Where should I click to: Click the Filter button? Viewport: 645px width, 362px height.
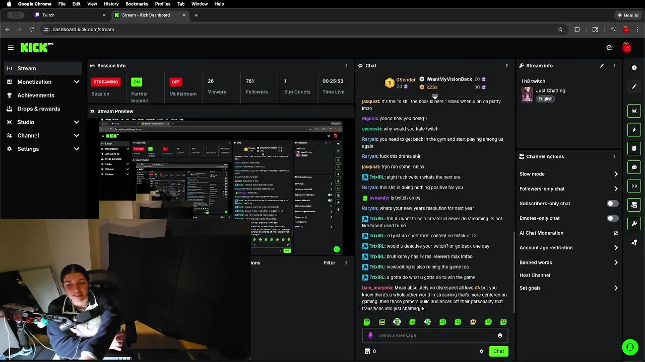coord(329,262)
